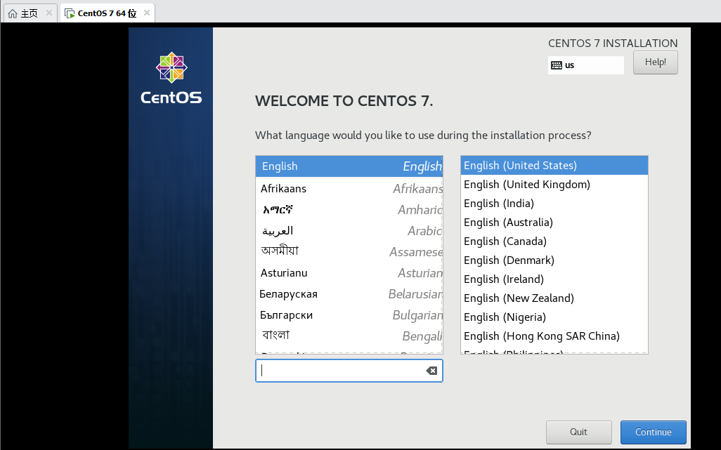
Task: Select Arabic in the language list
Action: (x=349, y=230)
